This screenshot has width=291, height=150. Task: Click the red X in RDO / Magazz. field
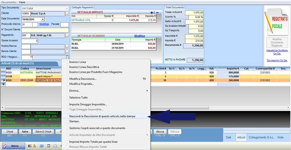pos(31,56)
